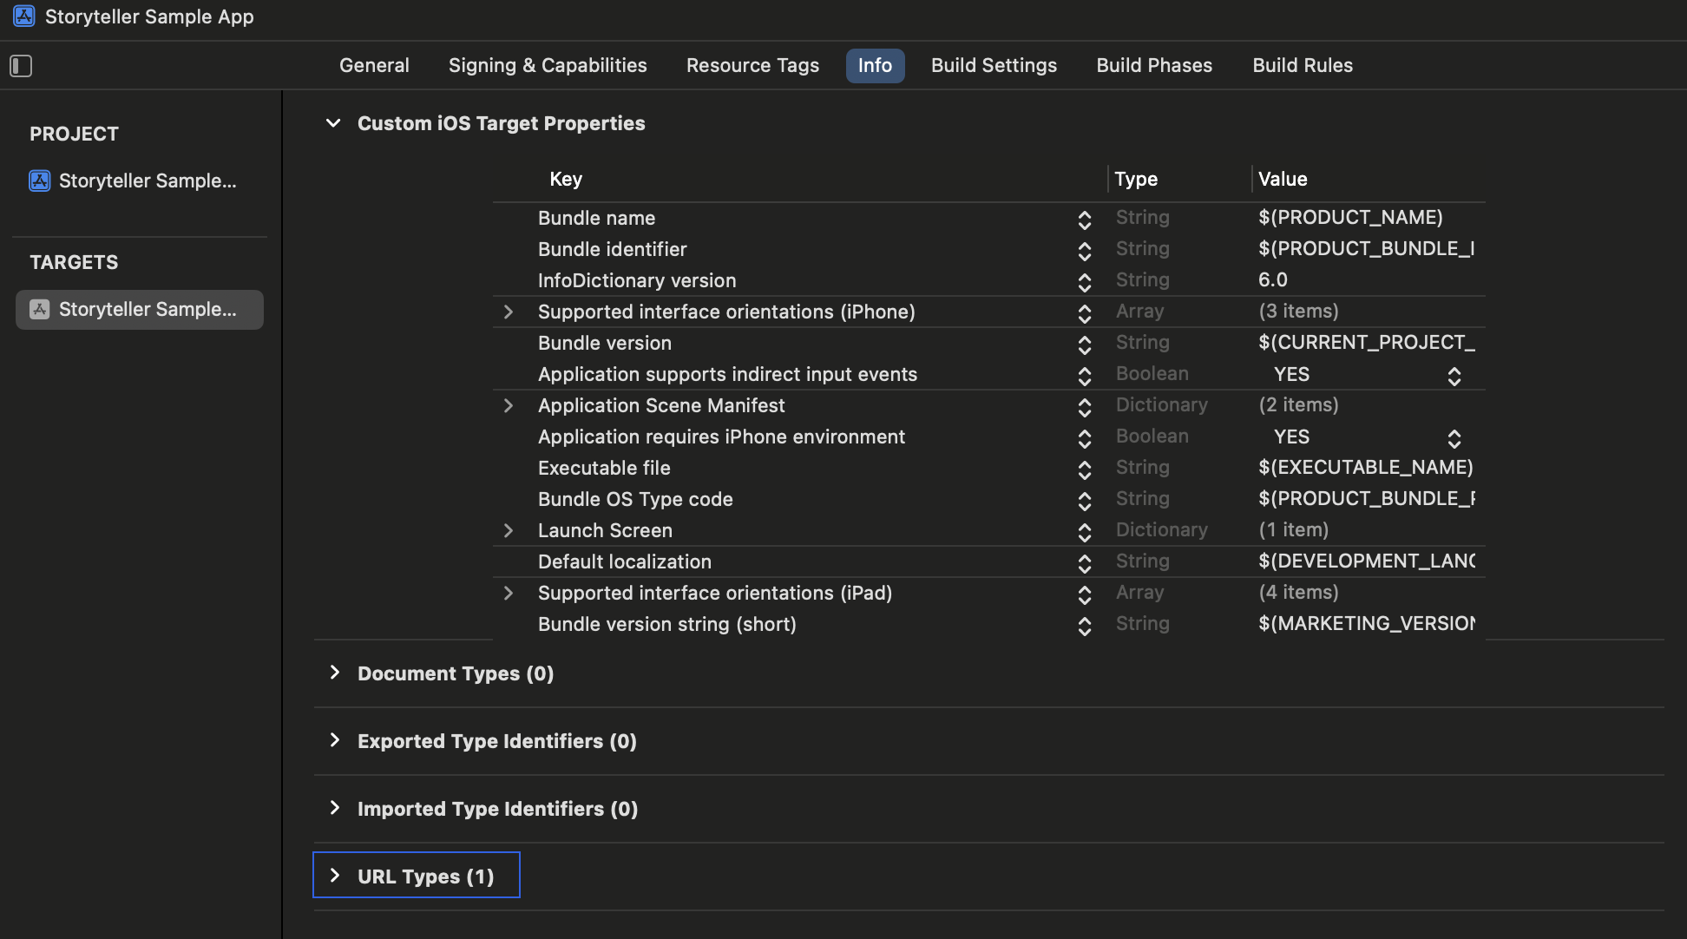The image size is (1687, 939).
Task: Open the type stepper for Bundle identifier
Action: coord(1086,251)
